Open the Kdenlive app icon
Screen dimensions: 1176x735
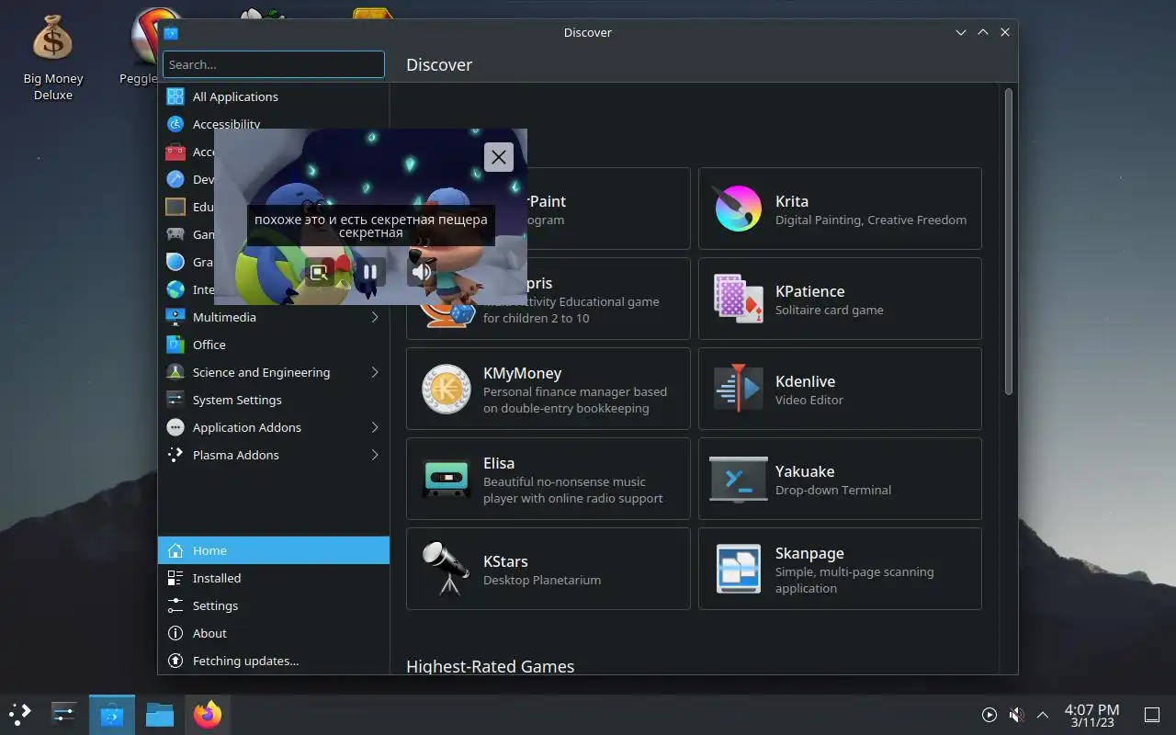pyautogui.click(x=739, y=389)
